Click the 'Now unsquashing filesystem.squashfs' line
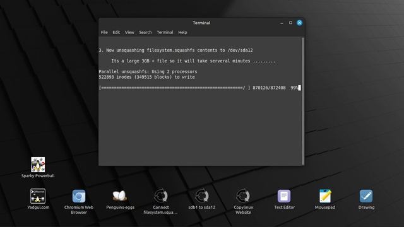The image size is (404, 227). (x=175, y=50)
